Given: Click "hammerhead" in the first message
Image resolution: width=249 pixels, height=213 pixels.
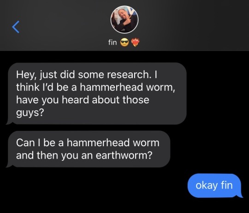Looking at the screenshot, I should (112, 87).
